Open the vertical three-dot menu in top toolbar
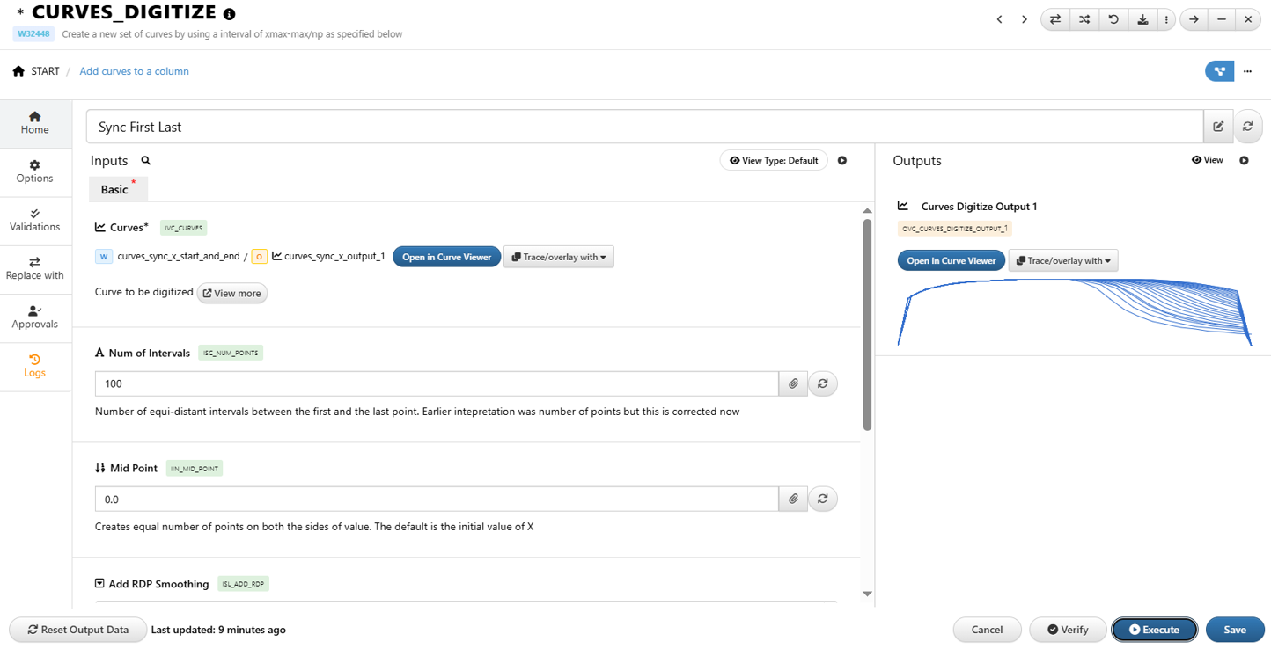 pyautogui.click(x=1166, y=19)
